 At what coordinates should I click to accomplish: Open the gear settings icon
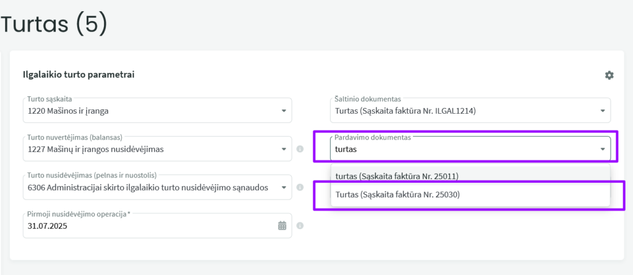coord(609,75)
